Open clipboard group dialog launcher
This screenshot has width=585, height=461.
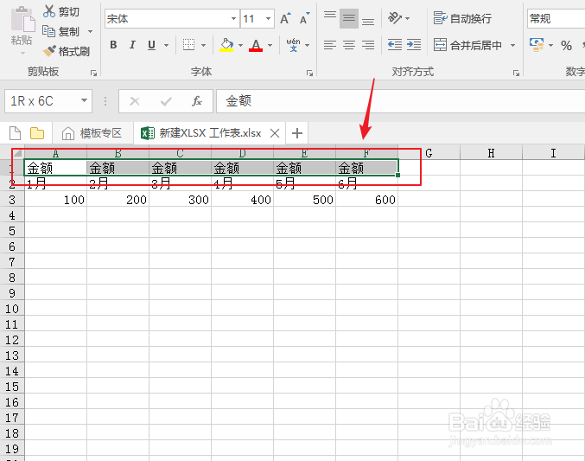pyautogui.click(x=93, y=74)
